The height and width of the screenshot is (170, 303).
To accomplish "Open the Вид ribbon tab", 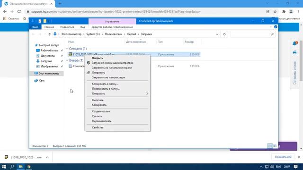I will (82, 27).
